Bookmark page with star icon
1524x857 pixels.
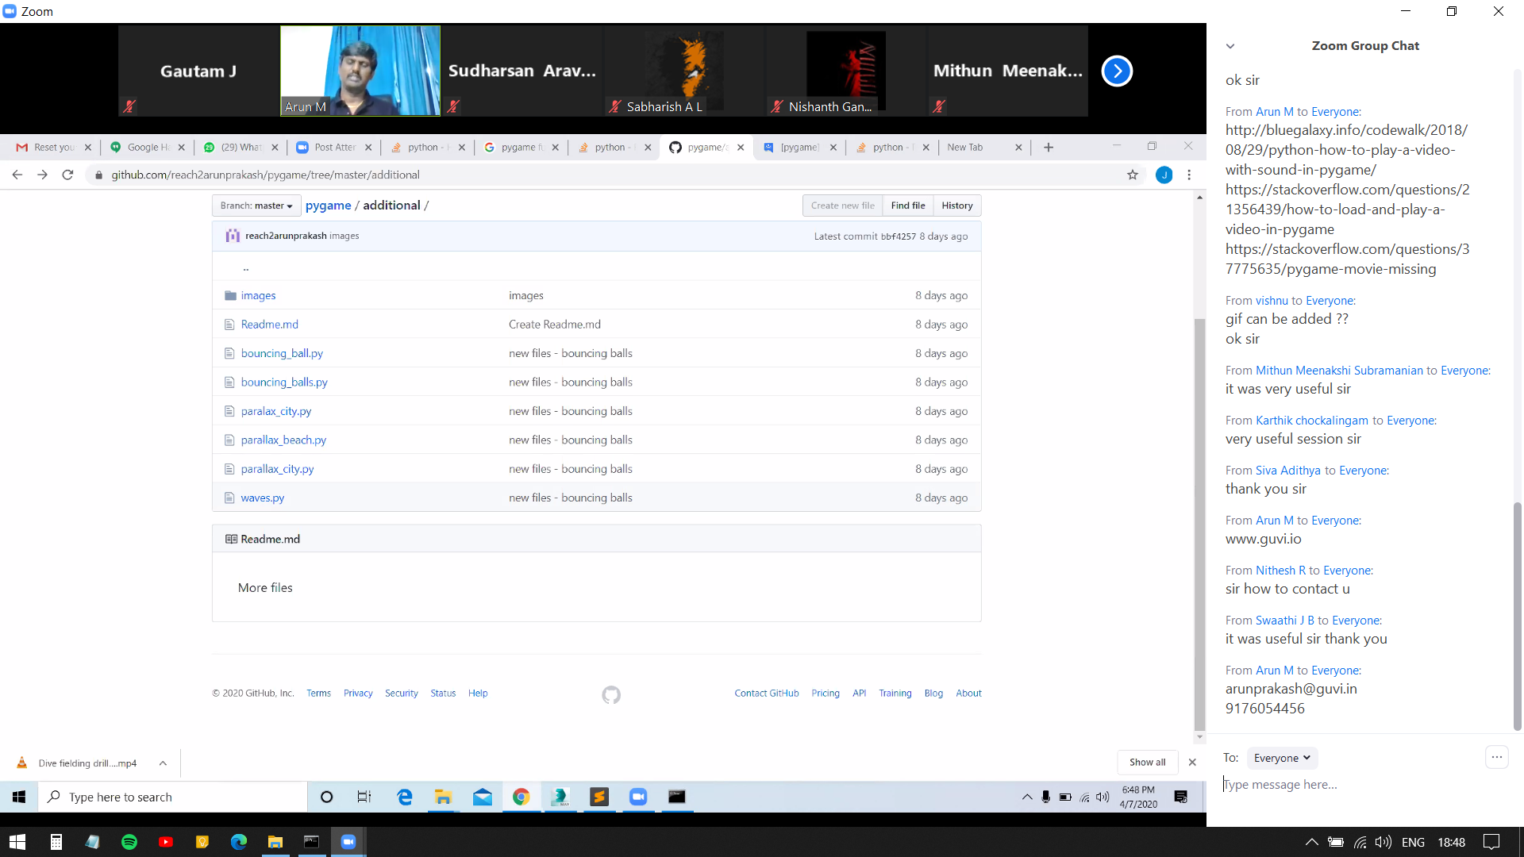coord(1133,175)
